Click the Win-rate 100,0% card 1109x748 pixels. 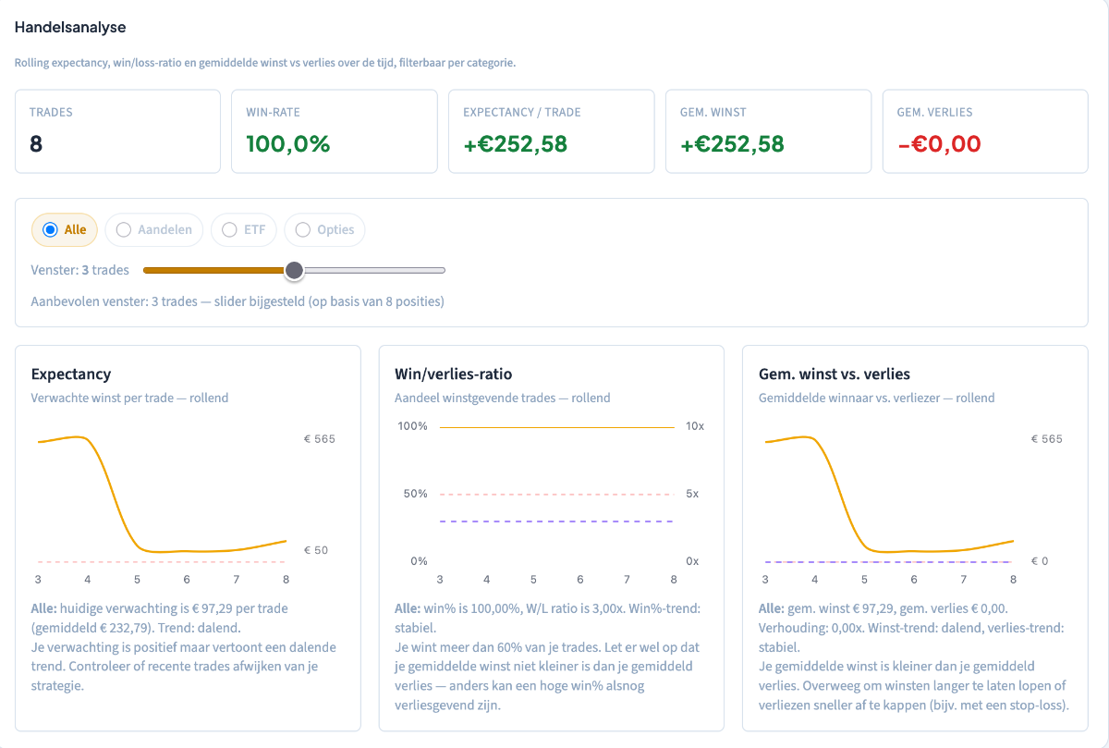(334, 131)
